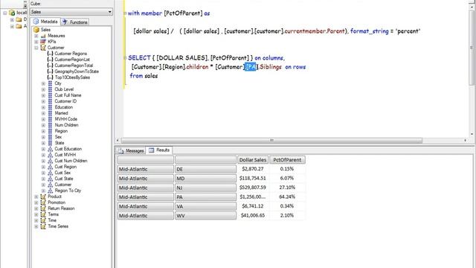476x268 pixels.
Task: Click the Married attribute hierarchy icon
Action: [50, 113]
